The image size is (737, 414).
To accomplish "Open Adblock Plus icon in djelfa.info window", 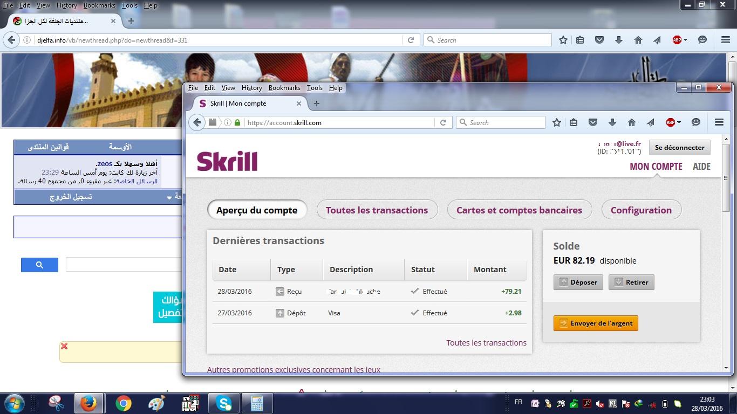I will (677, 40).
